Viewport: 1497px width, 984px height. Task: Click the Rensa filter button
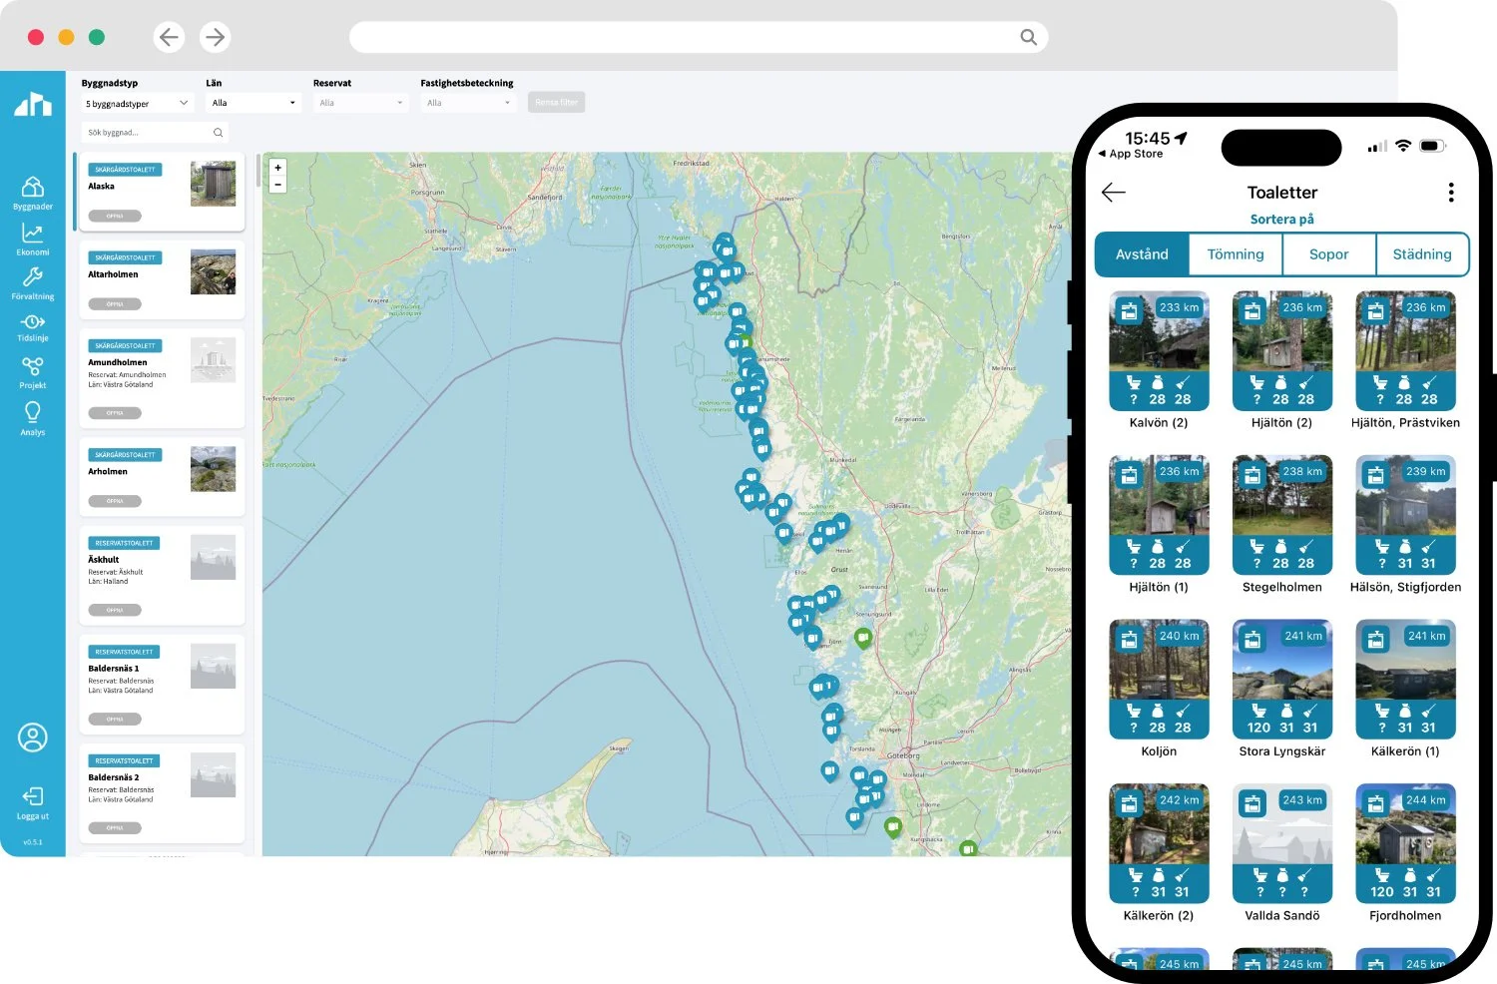[556, 103]
